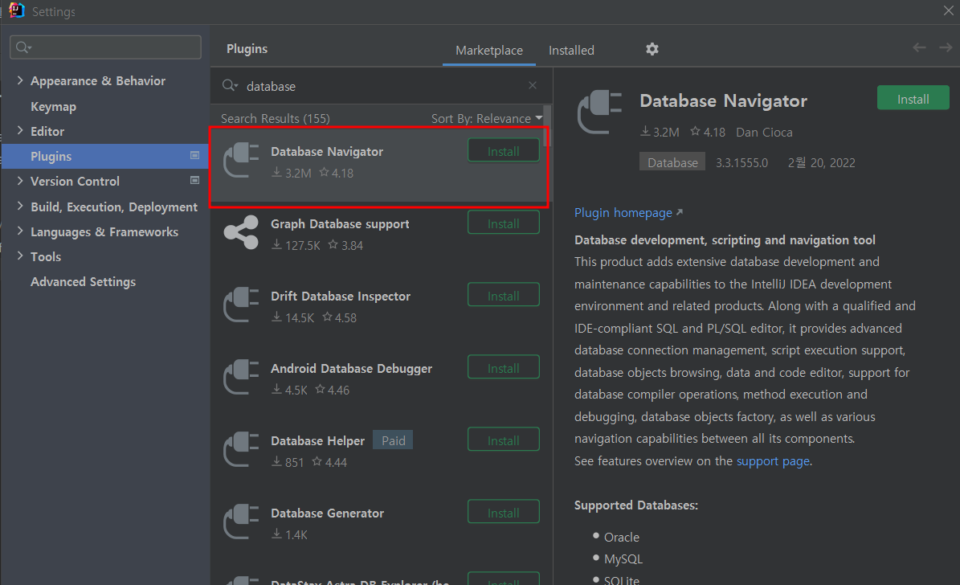This screenshot has width=960, height=585.
Task: Install the Database Generator plugin
Action: (503, 512)
